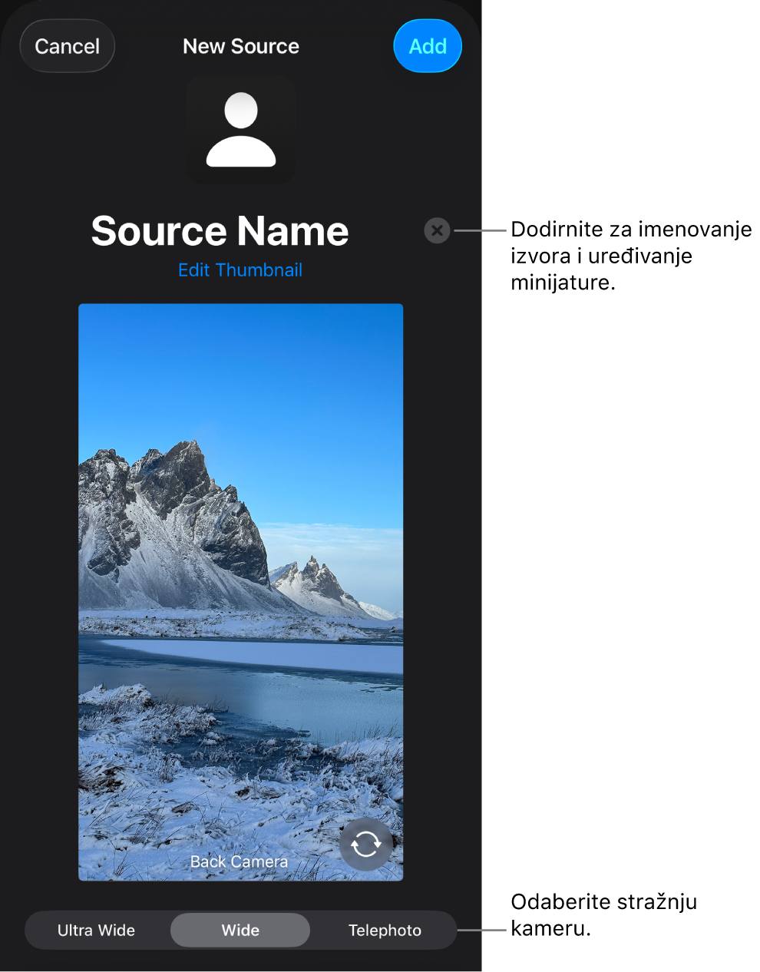Add the new source
Screen dimensions: 760x972
click(428, 46)
